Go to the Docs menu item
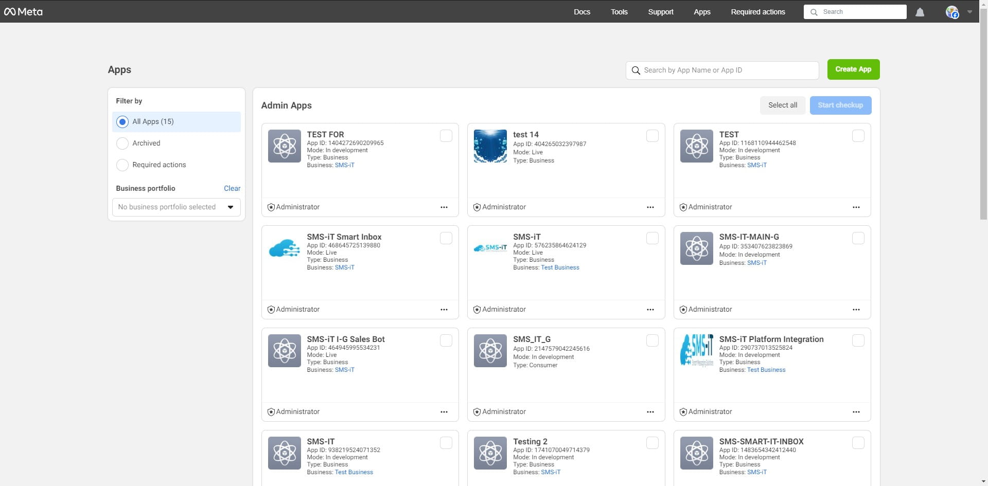 (x=581, y=12)
